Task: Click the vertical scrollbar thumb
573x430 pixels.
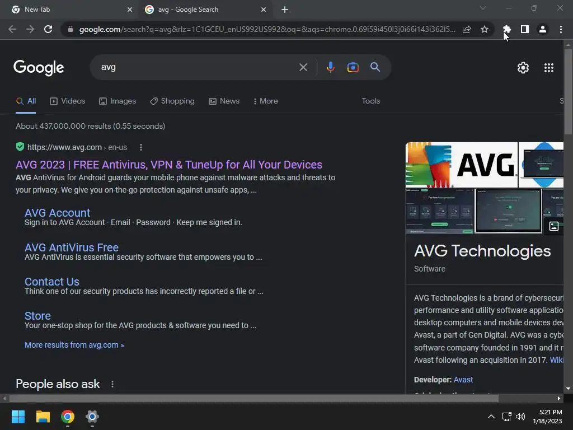Action: 568,91
